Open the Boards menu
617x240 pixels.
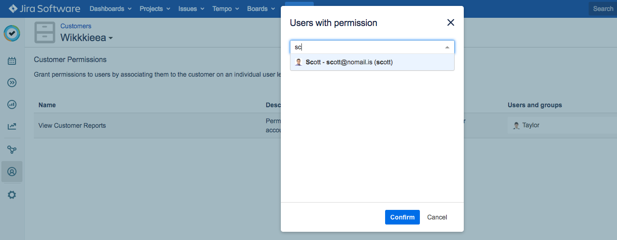(x=261, y=9)
